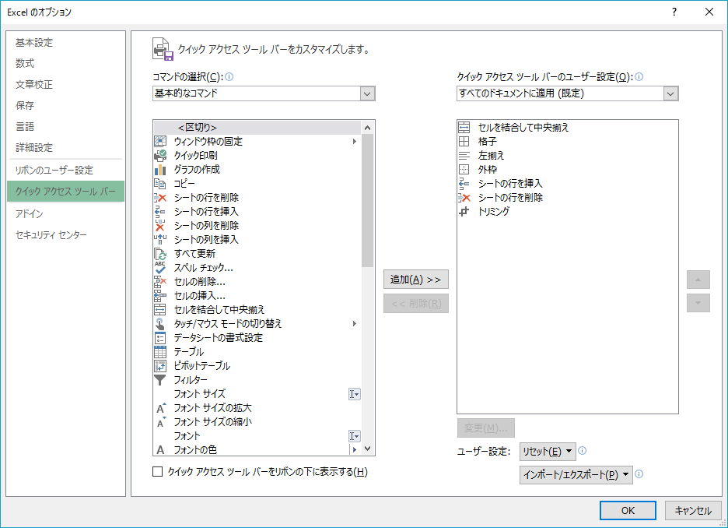Click the グラフの作成 chart icon
This screenshot has height=528, width=728.
coord(159,169)
